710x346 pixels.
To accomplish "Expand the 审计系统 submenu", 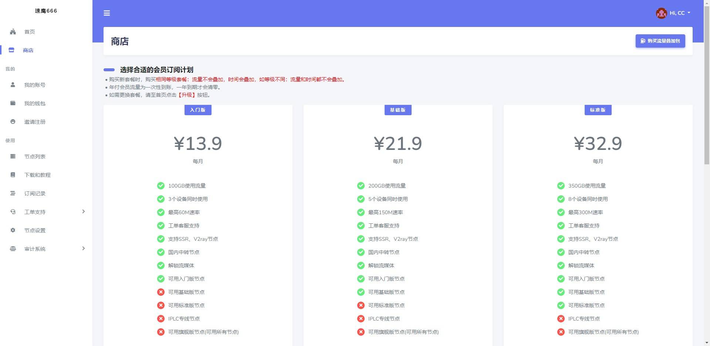I will tap(84, 249).
